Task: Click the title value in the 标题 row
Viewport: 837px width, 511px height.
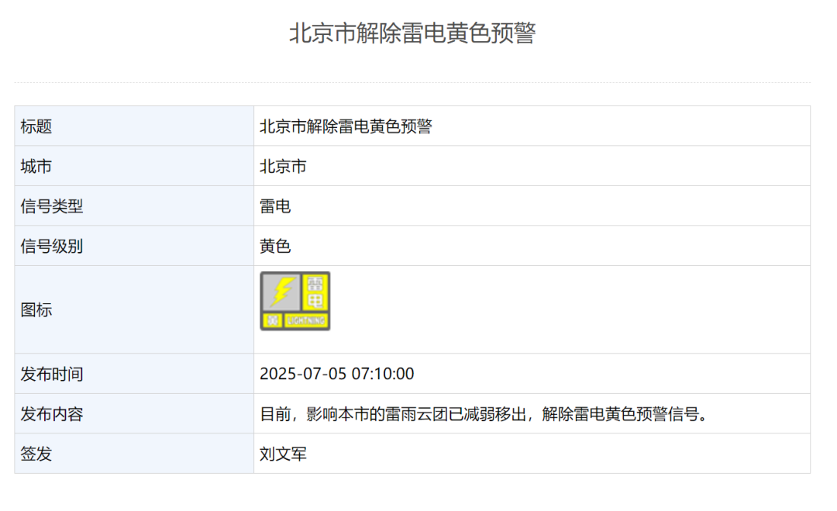Action: (x=346, y=126)
